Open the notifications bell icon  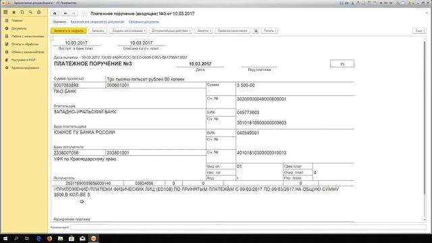pos(39,12)
